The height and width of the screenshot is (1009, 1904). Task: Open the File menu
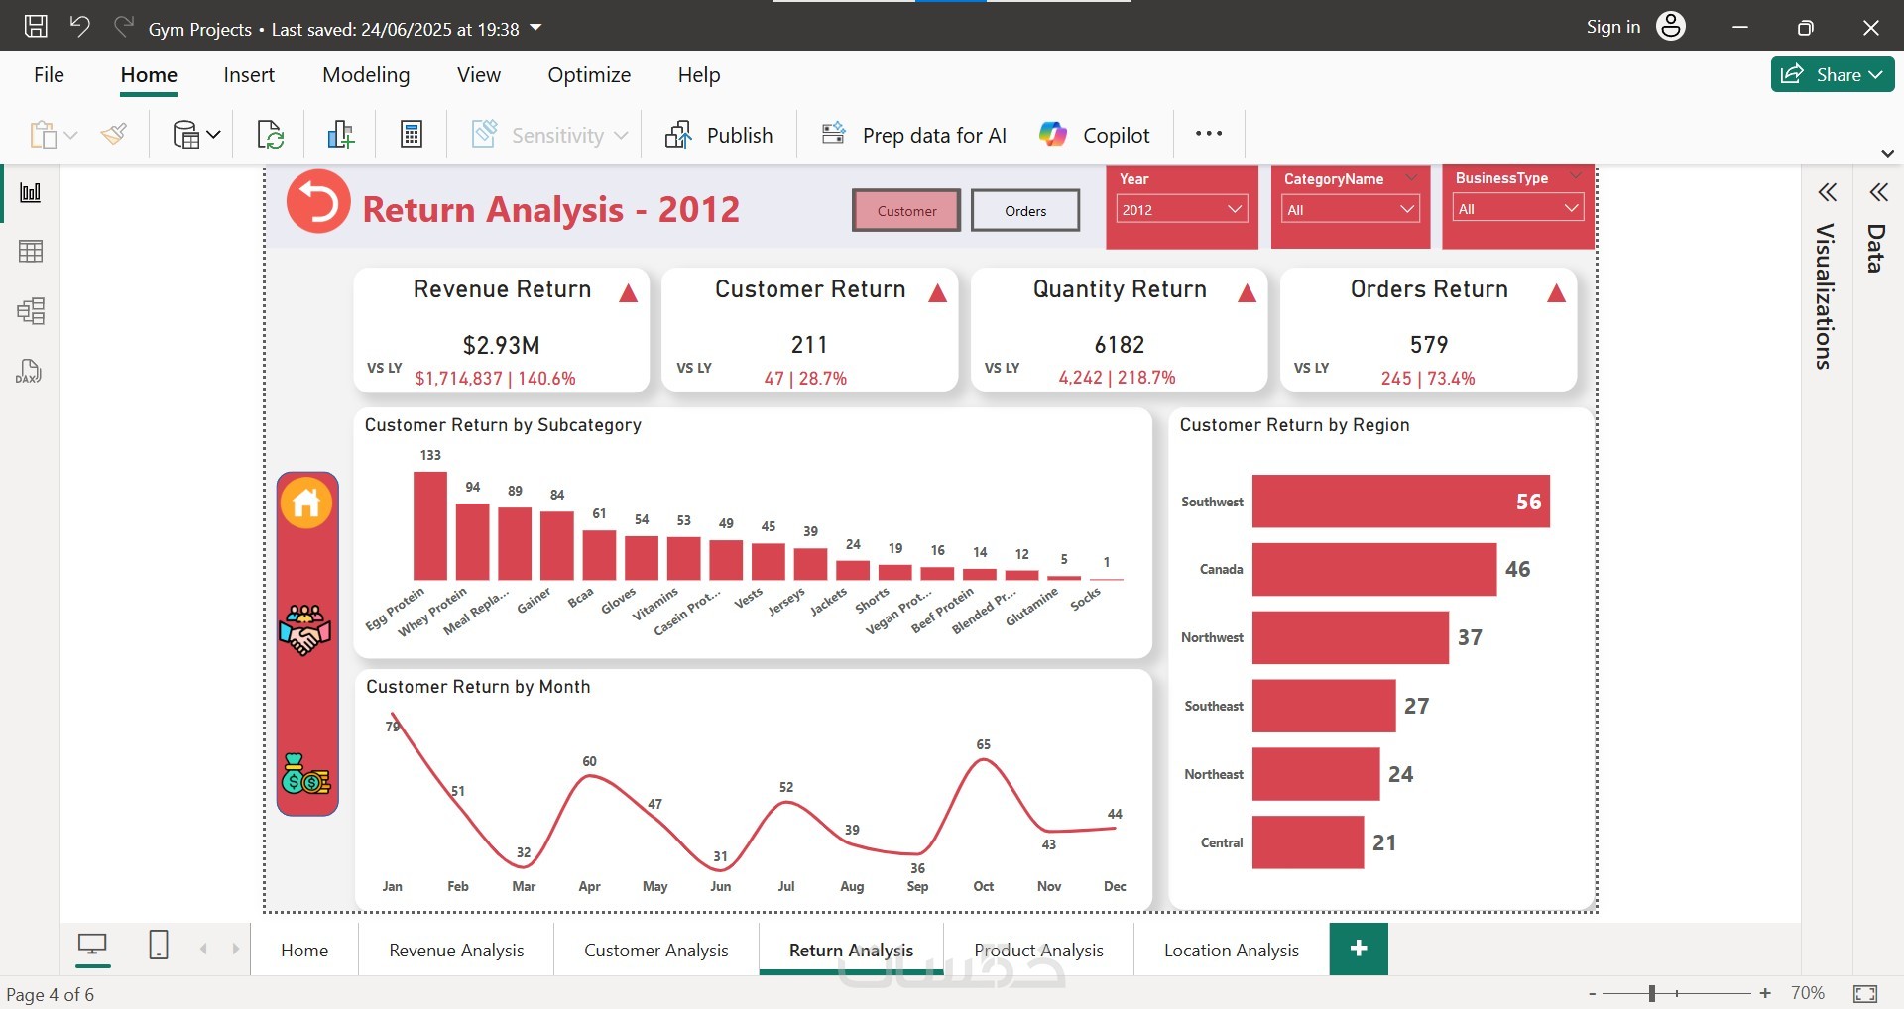point(49,75)
